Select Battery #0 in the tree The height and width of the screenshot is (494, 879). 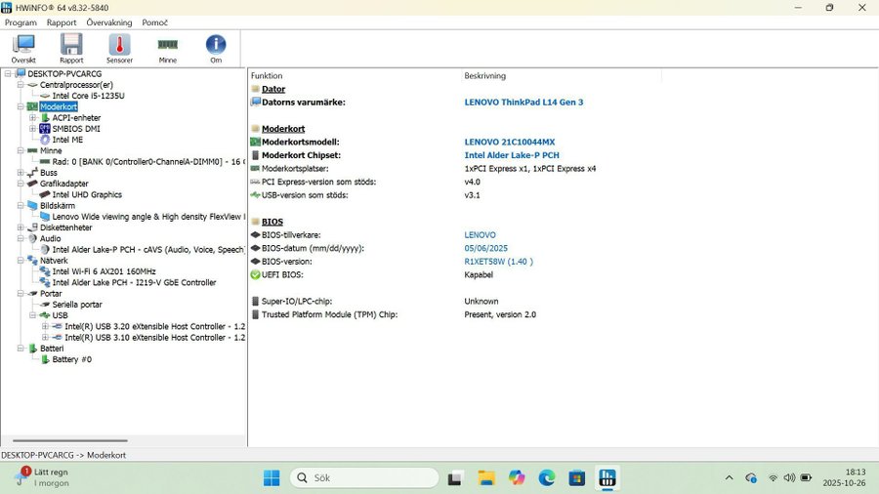tap(71, 359)
